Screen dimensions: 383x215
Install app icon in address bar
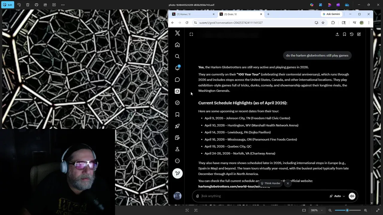click(x=316, y=23)
